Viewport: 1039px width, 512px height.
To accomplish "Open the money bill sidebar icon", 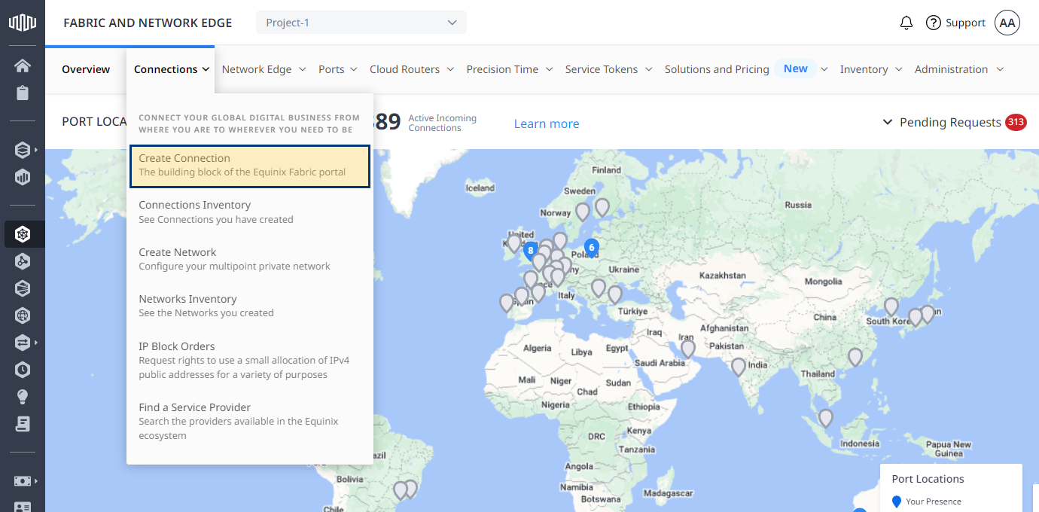I will 23,480.
